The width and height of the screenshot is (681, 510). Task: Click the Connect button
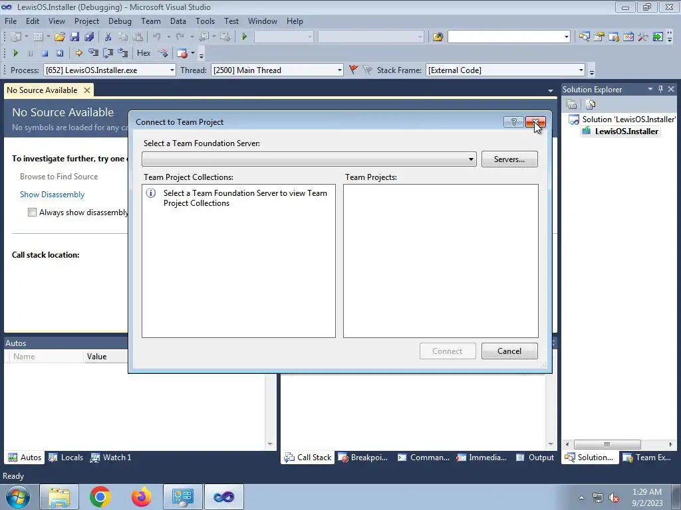coord(448,351)
